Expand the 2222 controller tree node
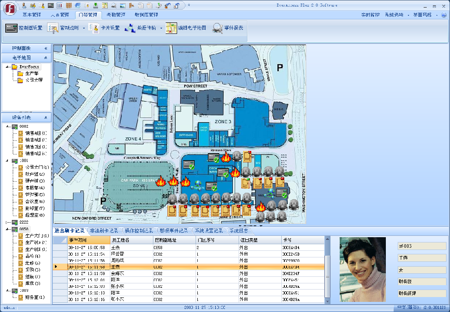 (7, 222)
